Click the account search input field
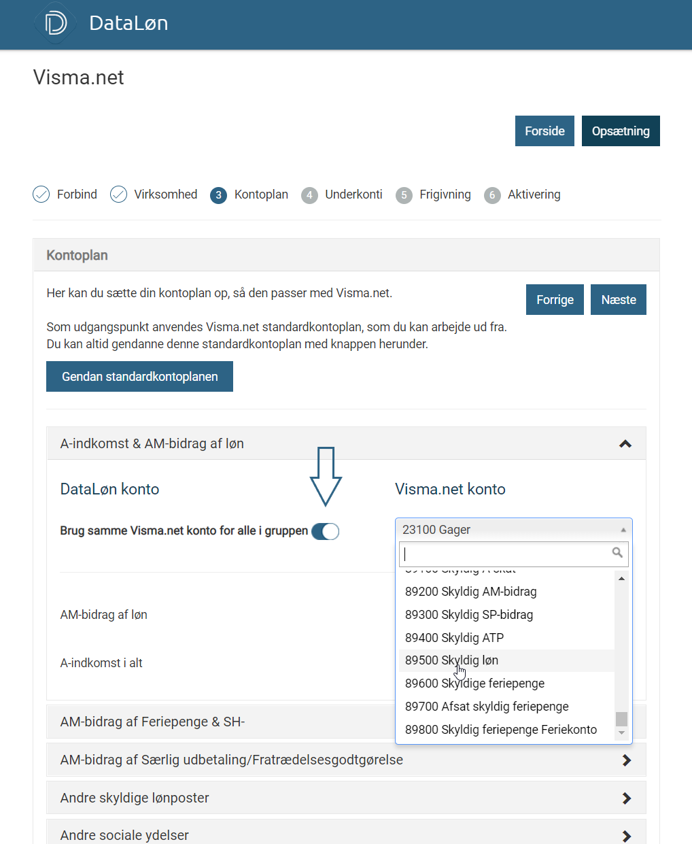The height and width of the screenshot is (844, 692). [x=506, y=554]
